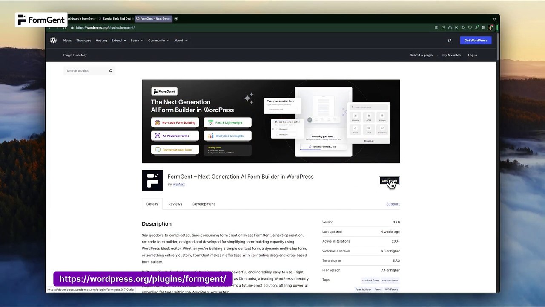This screenshot has width=545, height=307.
Task: Click the tab search magnifier icon
Action: pos(495,19)
